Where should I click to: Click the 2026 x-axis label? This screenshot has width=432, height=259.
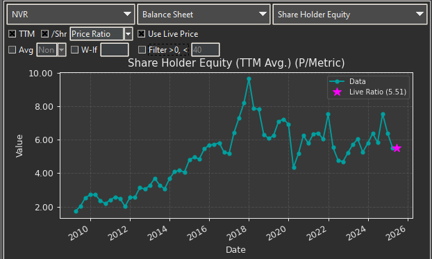point(396,233)
